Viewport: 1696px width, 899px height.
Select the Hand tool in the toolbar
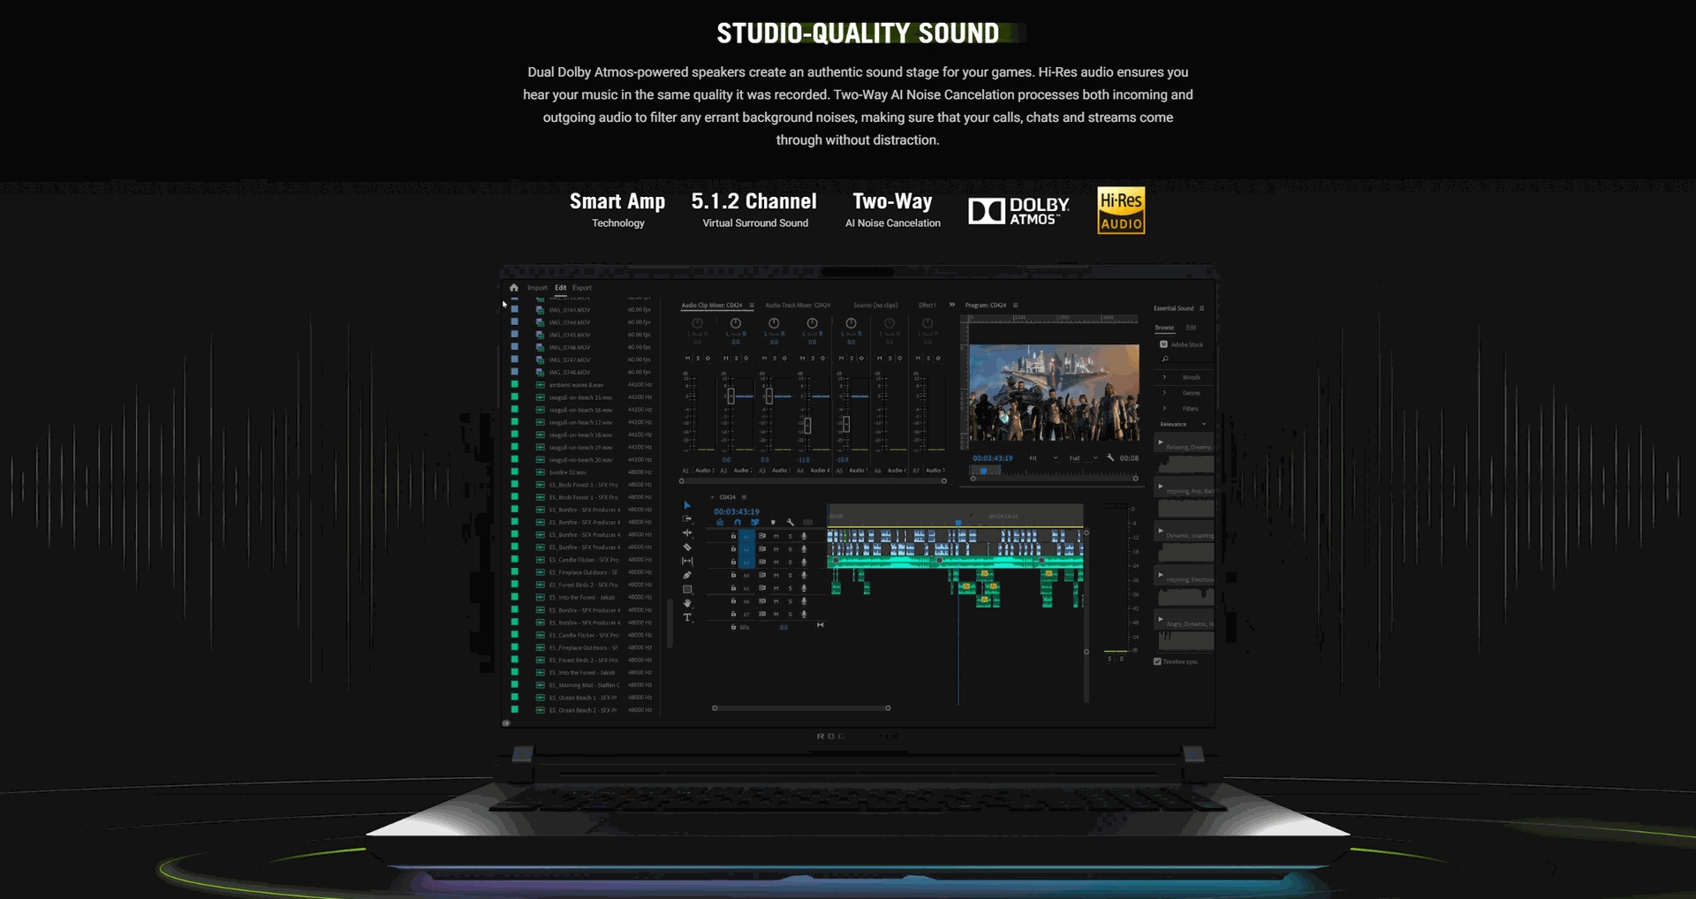(687, 604)
